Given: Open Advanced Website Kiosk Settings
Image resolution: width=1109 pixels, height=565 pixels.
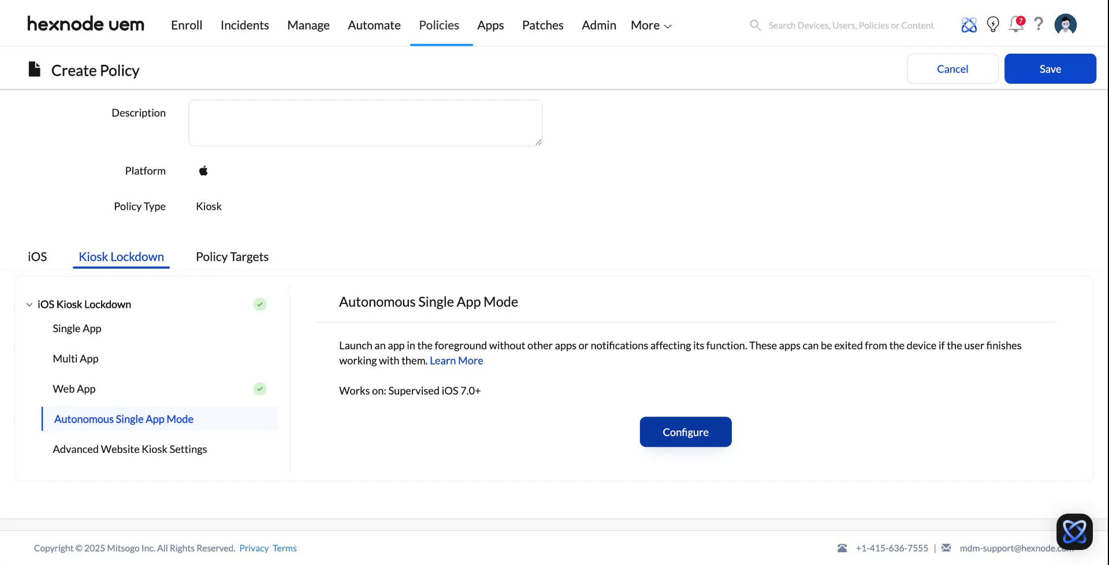Looking at the screenshot, I should point(129,449).
